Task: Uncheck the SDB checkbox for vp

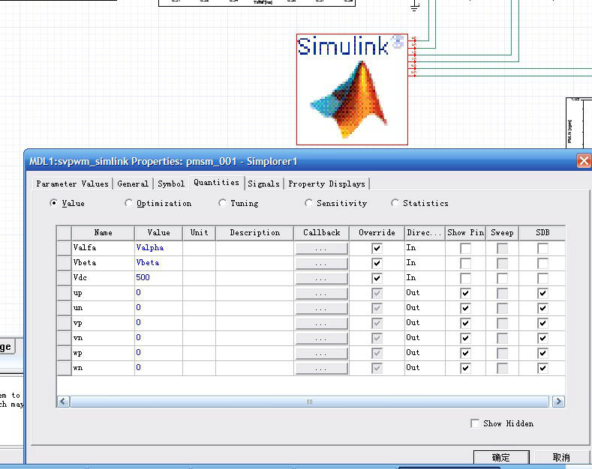Action: coord(543,324)
